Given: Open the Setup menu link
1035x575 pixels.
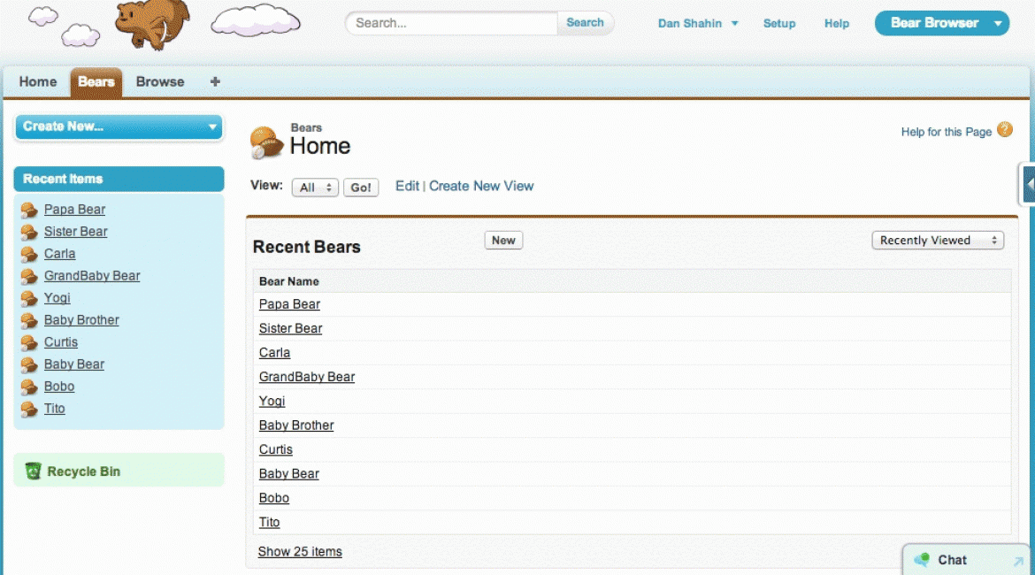Looking at the screenshot, I should [778, 23].
